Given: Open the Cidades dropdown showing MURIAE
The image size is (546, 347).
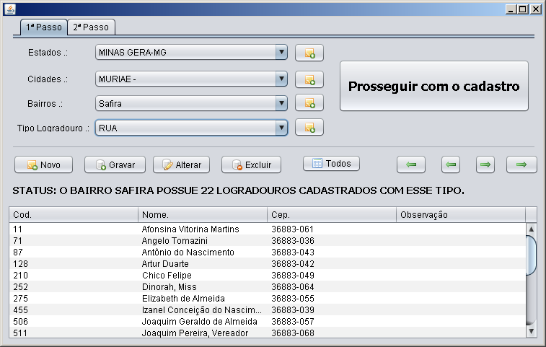Looking at the screenshot, I should point(191,79).
